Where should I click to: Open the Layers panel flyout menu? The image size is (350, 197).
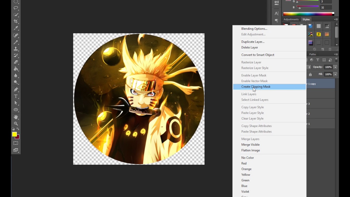coord(336,54)
